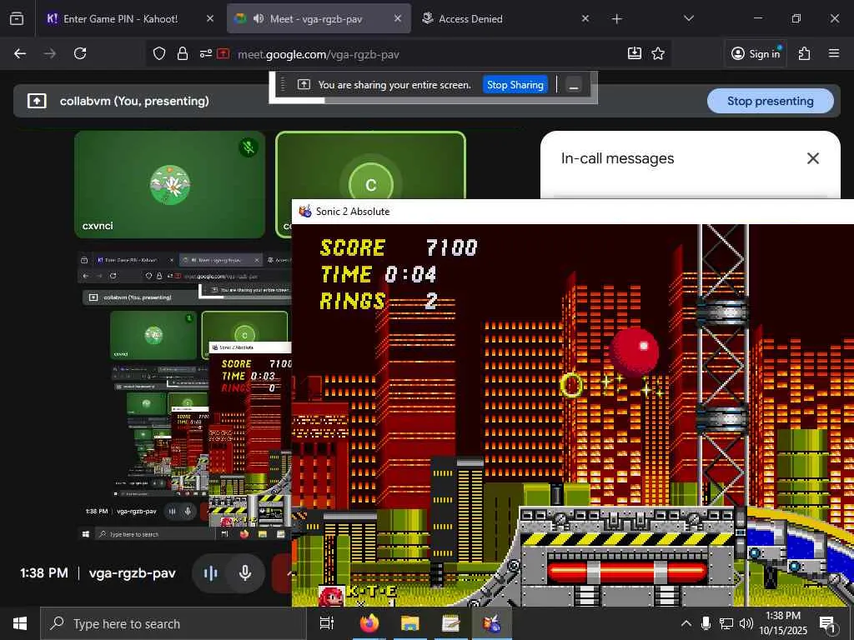Switch to Access Denied tab
854x640 pixels.
pyautogui.click(x=505, y=18)
